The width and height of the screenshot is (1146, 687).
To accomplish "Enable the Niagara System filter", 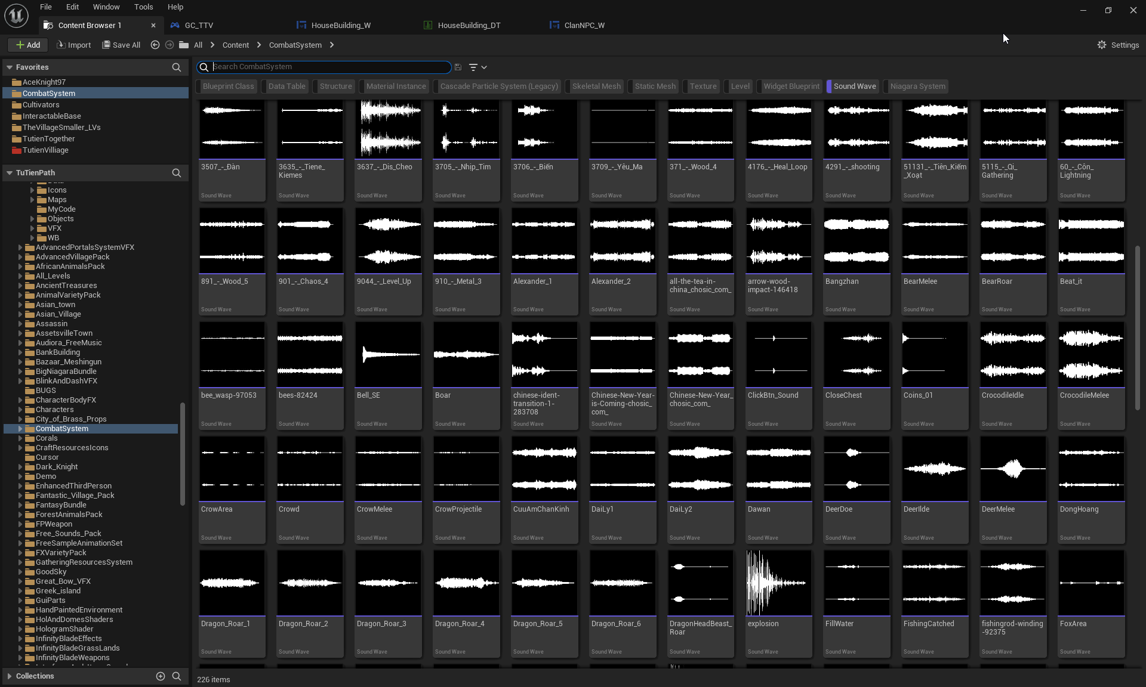I will [x=917, y=86].
